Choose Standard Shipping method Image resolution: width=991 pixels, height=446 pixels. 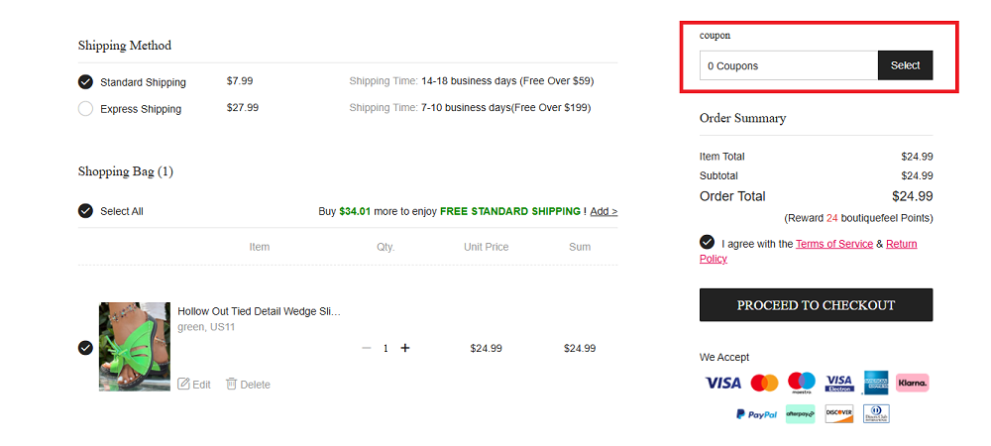85,82
